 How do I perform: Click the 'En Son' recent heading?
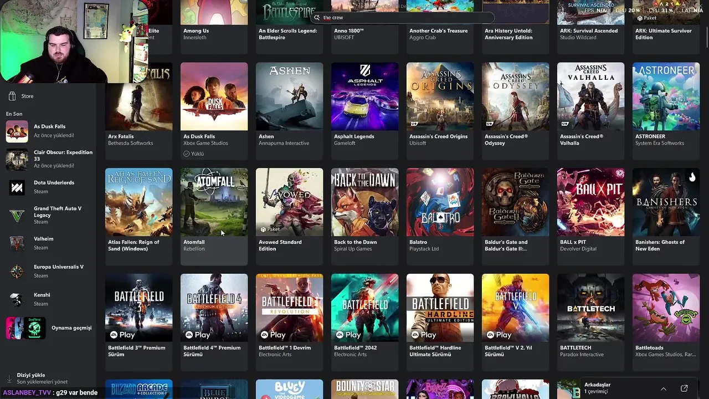(x=14, y=114)
